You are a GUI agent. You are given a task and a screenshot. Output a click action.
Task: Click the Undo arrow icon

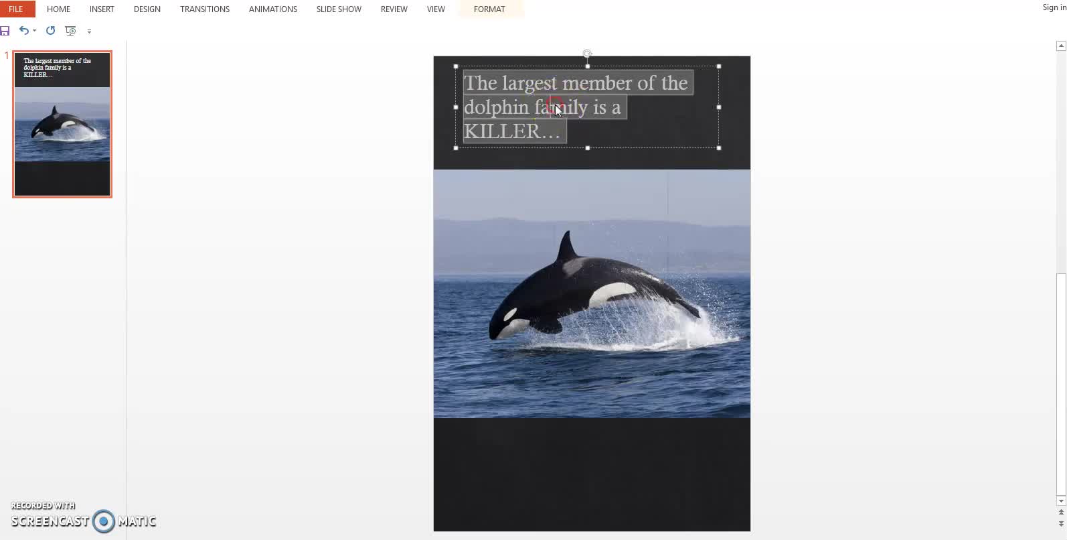(24, 30)
